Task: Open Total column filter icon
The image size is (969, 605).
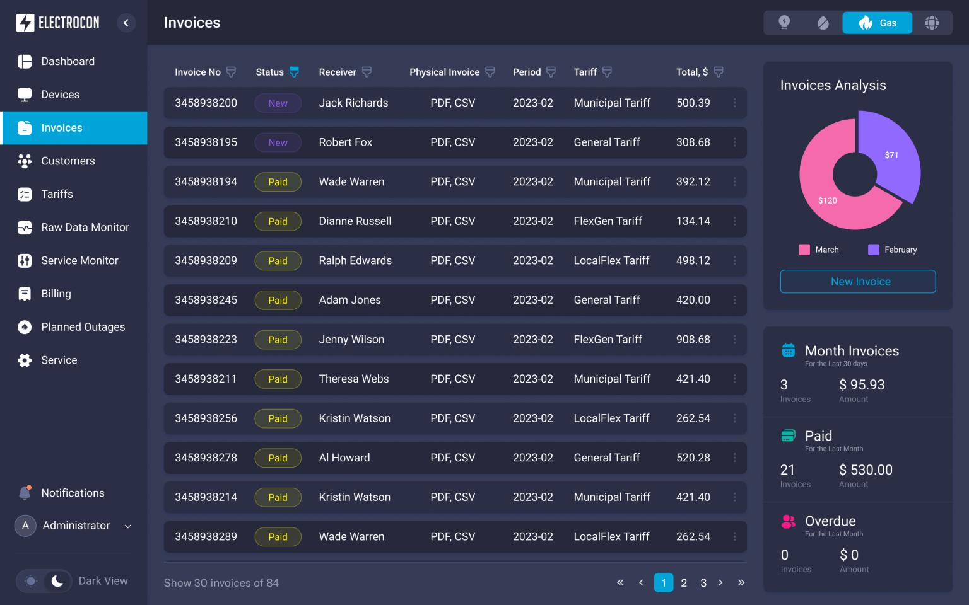Action: (718, 72)
